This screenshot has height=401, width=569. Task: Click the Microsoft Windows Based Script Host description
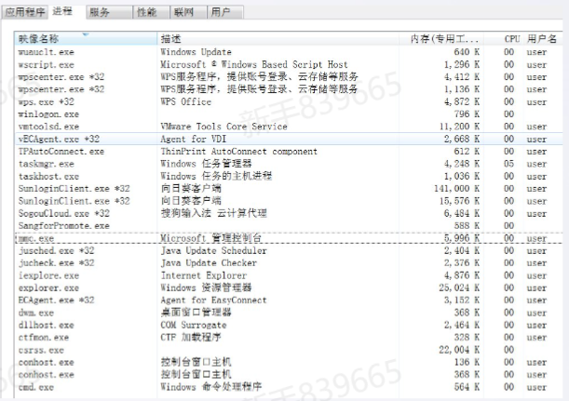[254, 64]
